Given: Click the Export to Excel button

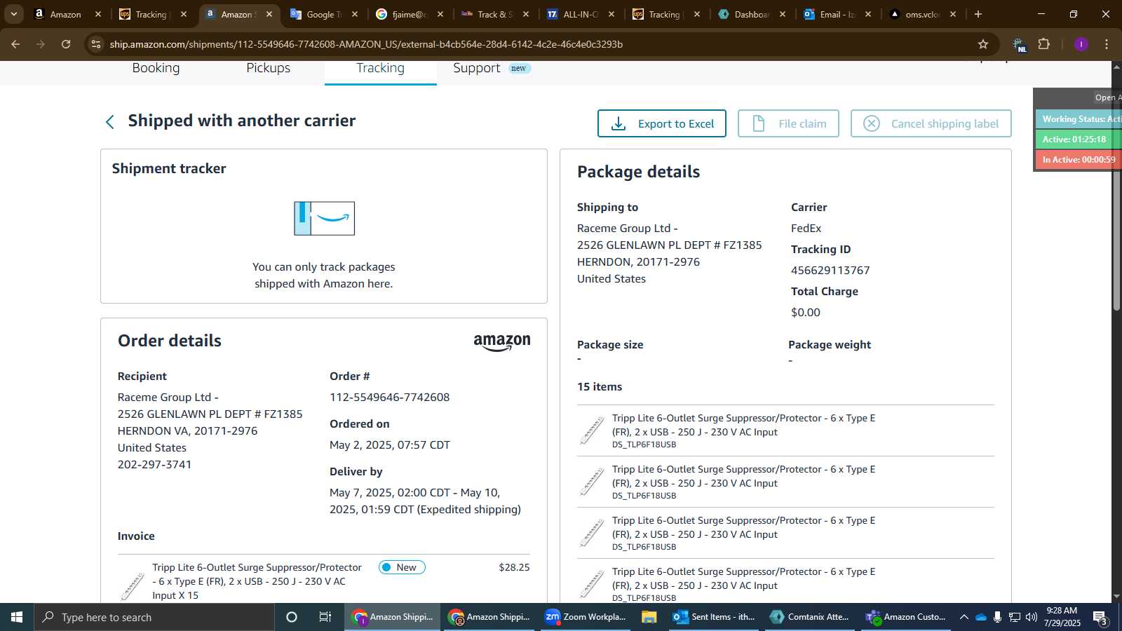Looking at the screenshot, I should 661,123.
